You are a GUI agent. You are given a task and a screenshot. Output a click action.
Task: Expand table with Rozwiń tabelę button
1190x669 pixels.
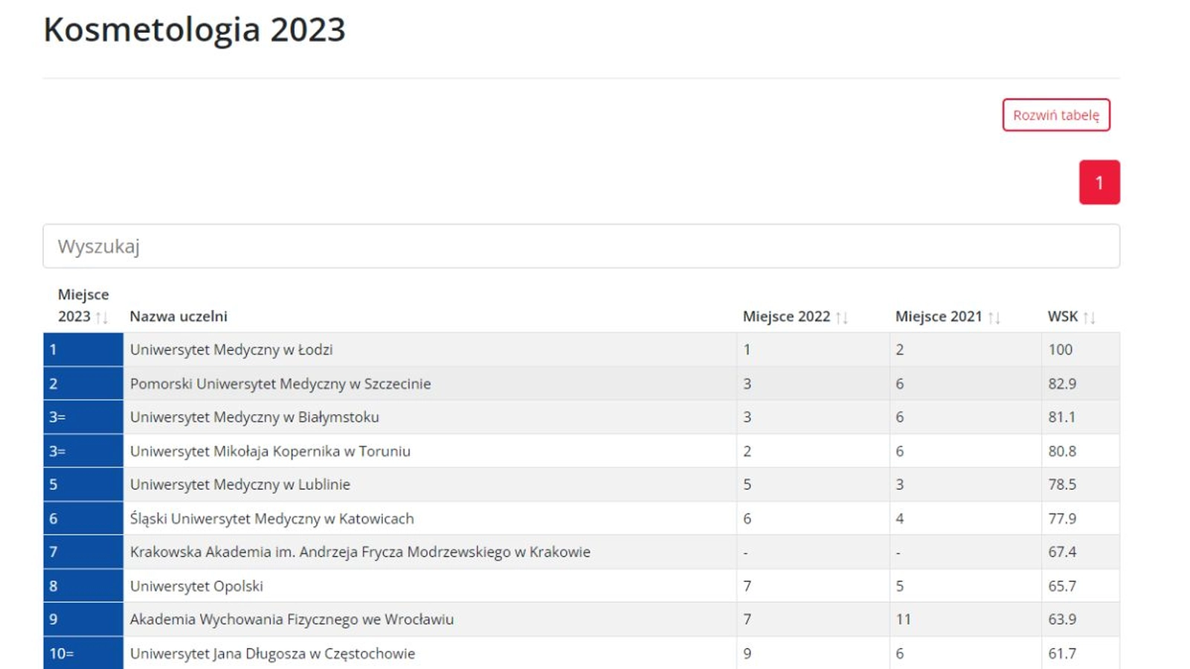click(x=1056, y=115)
